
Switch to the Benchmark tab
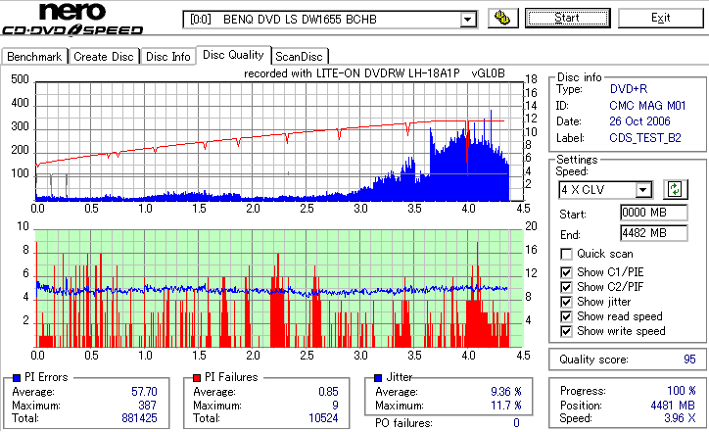tap(34, 57)
